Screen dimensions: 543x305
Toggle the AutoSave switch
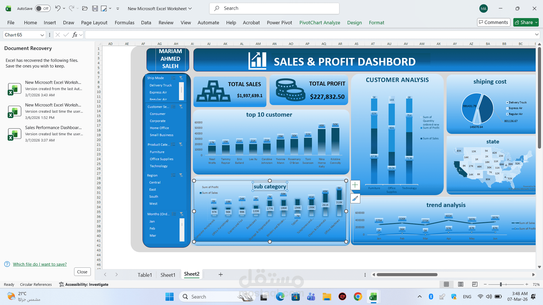[x=43, y=8]
